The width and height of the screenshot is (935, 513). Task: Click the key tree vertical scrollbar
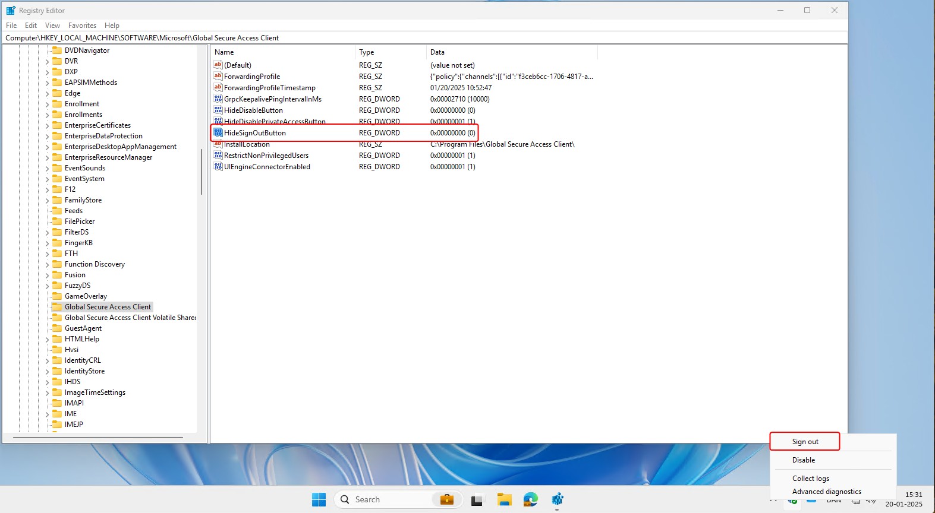(202, 172)
